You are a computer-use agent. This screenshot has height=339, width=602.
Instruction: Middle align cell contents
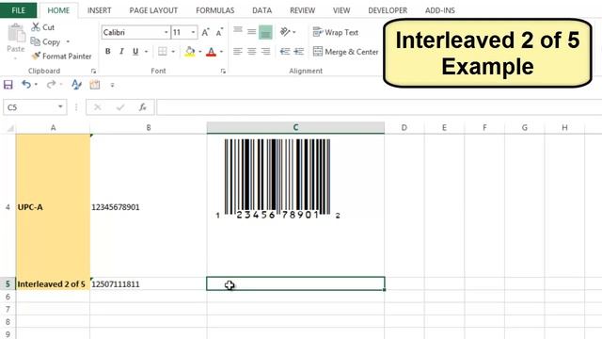pyautogui.click(x=251, y=32)
